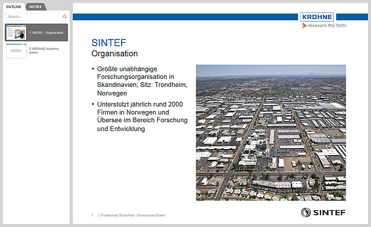Viewport: 371px width, 227px height.
Task: Click the slide page number 1
Action: [x=92, y=215]
